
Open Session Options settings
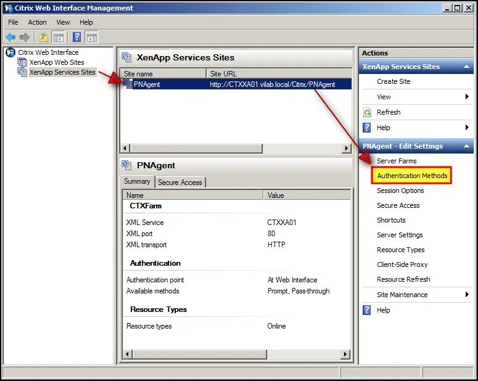pyautogui.click(x=400, y=190)
